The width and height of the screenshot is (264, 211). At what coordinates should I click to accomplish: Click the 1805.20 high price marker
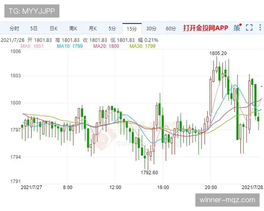(x=218, y=53)
